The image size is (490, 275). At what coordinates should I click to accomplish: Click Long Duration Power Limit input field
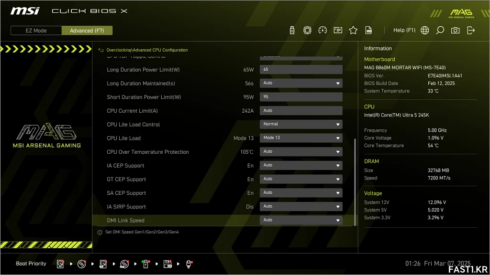click(301, 70)
